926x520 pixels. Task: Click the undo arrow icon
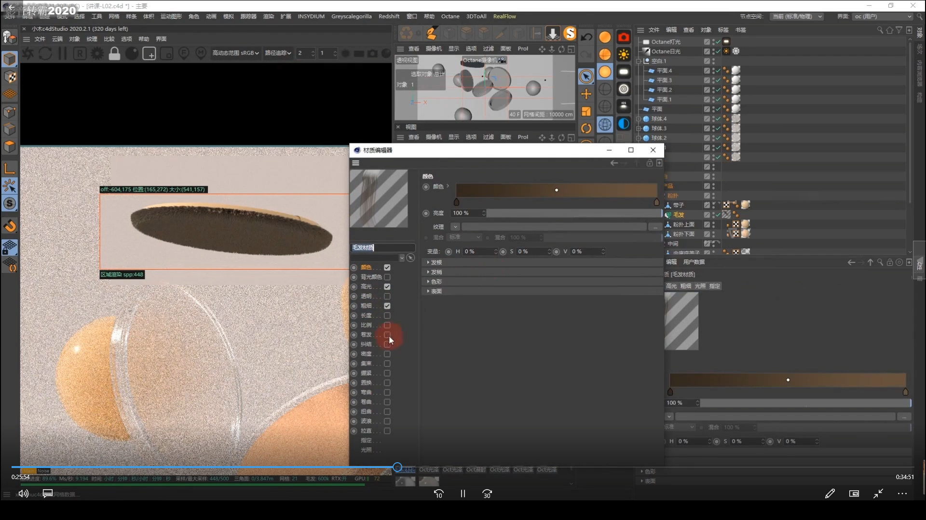[x=586, y=37]
